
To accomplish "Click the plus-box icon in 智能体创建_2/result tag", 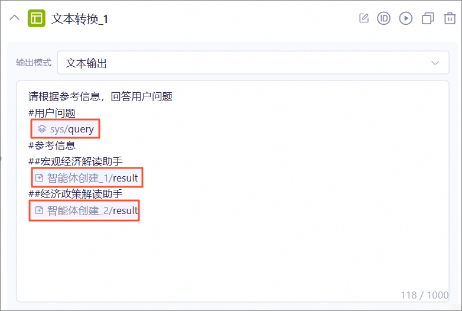I will tap(39, 210).
